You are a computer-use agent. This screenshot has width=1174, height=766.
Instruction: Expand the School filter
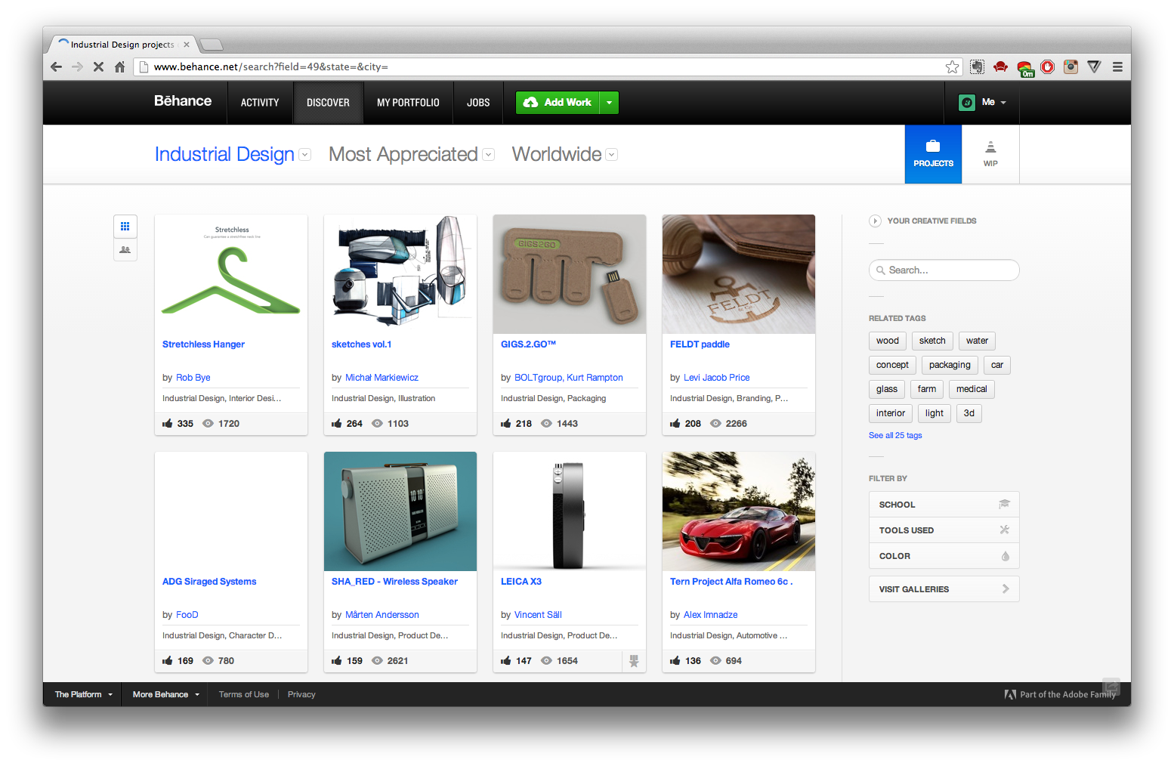(944, 504)
